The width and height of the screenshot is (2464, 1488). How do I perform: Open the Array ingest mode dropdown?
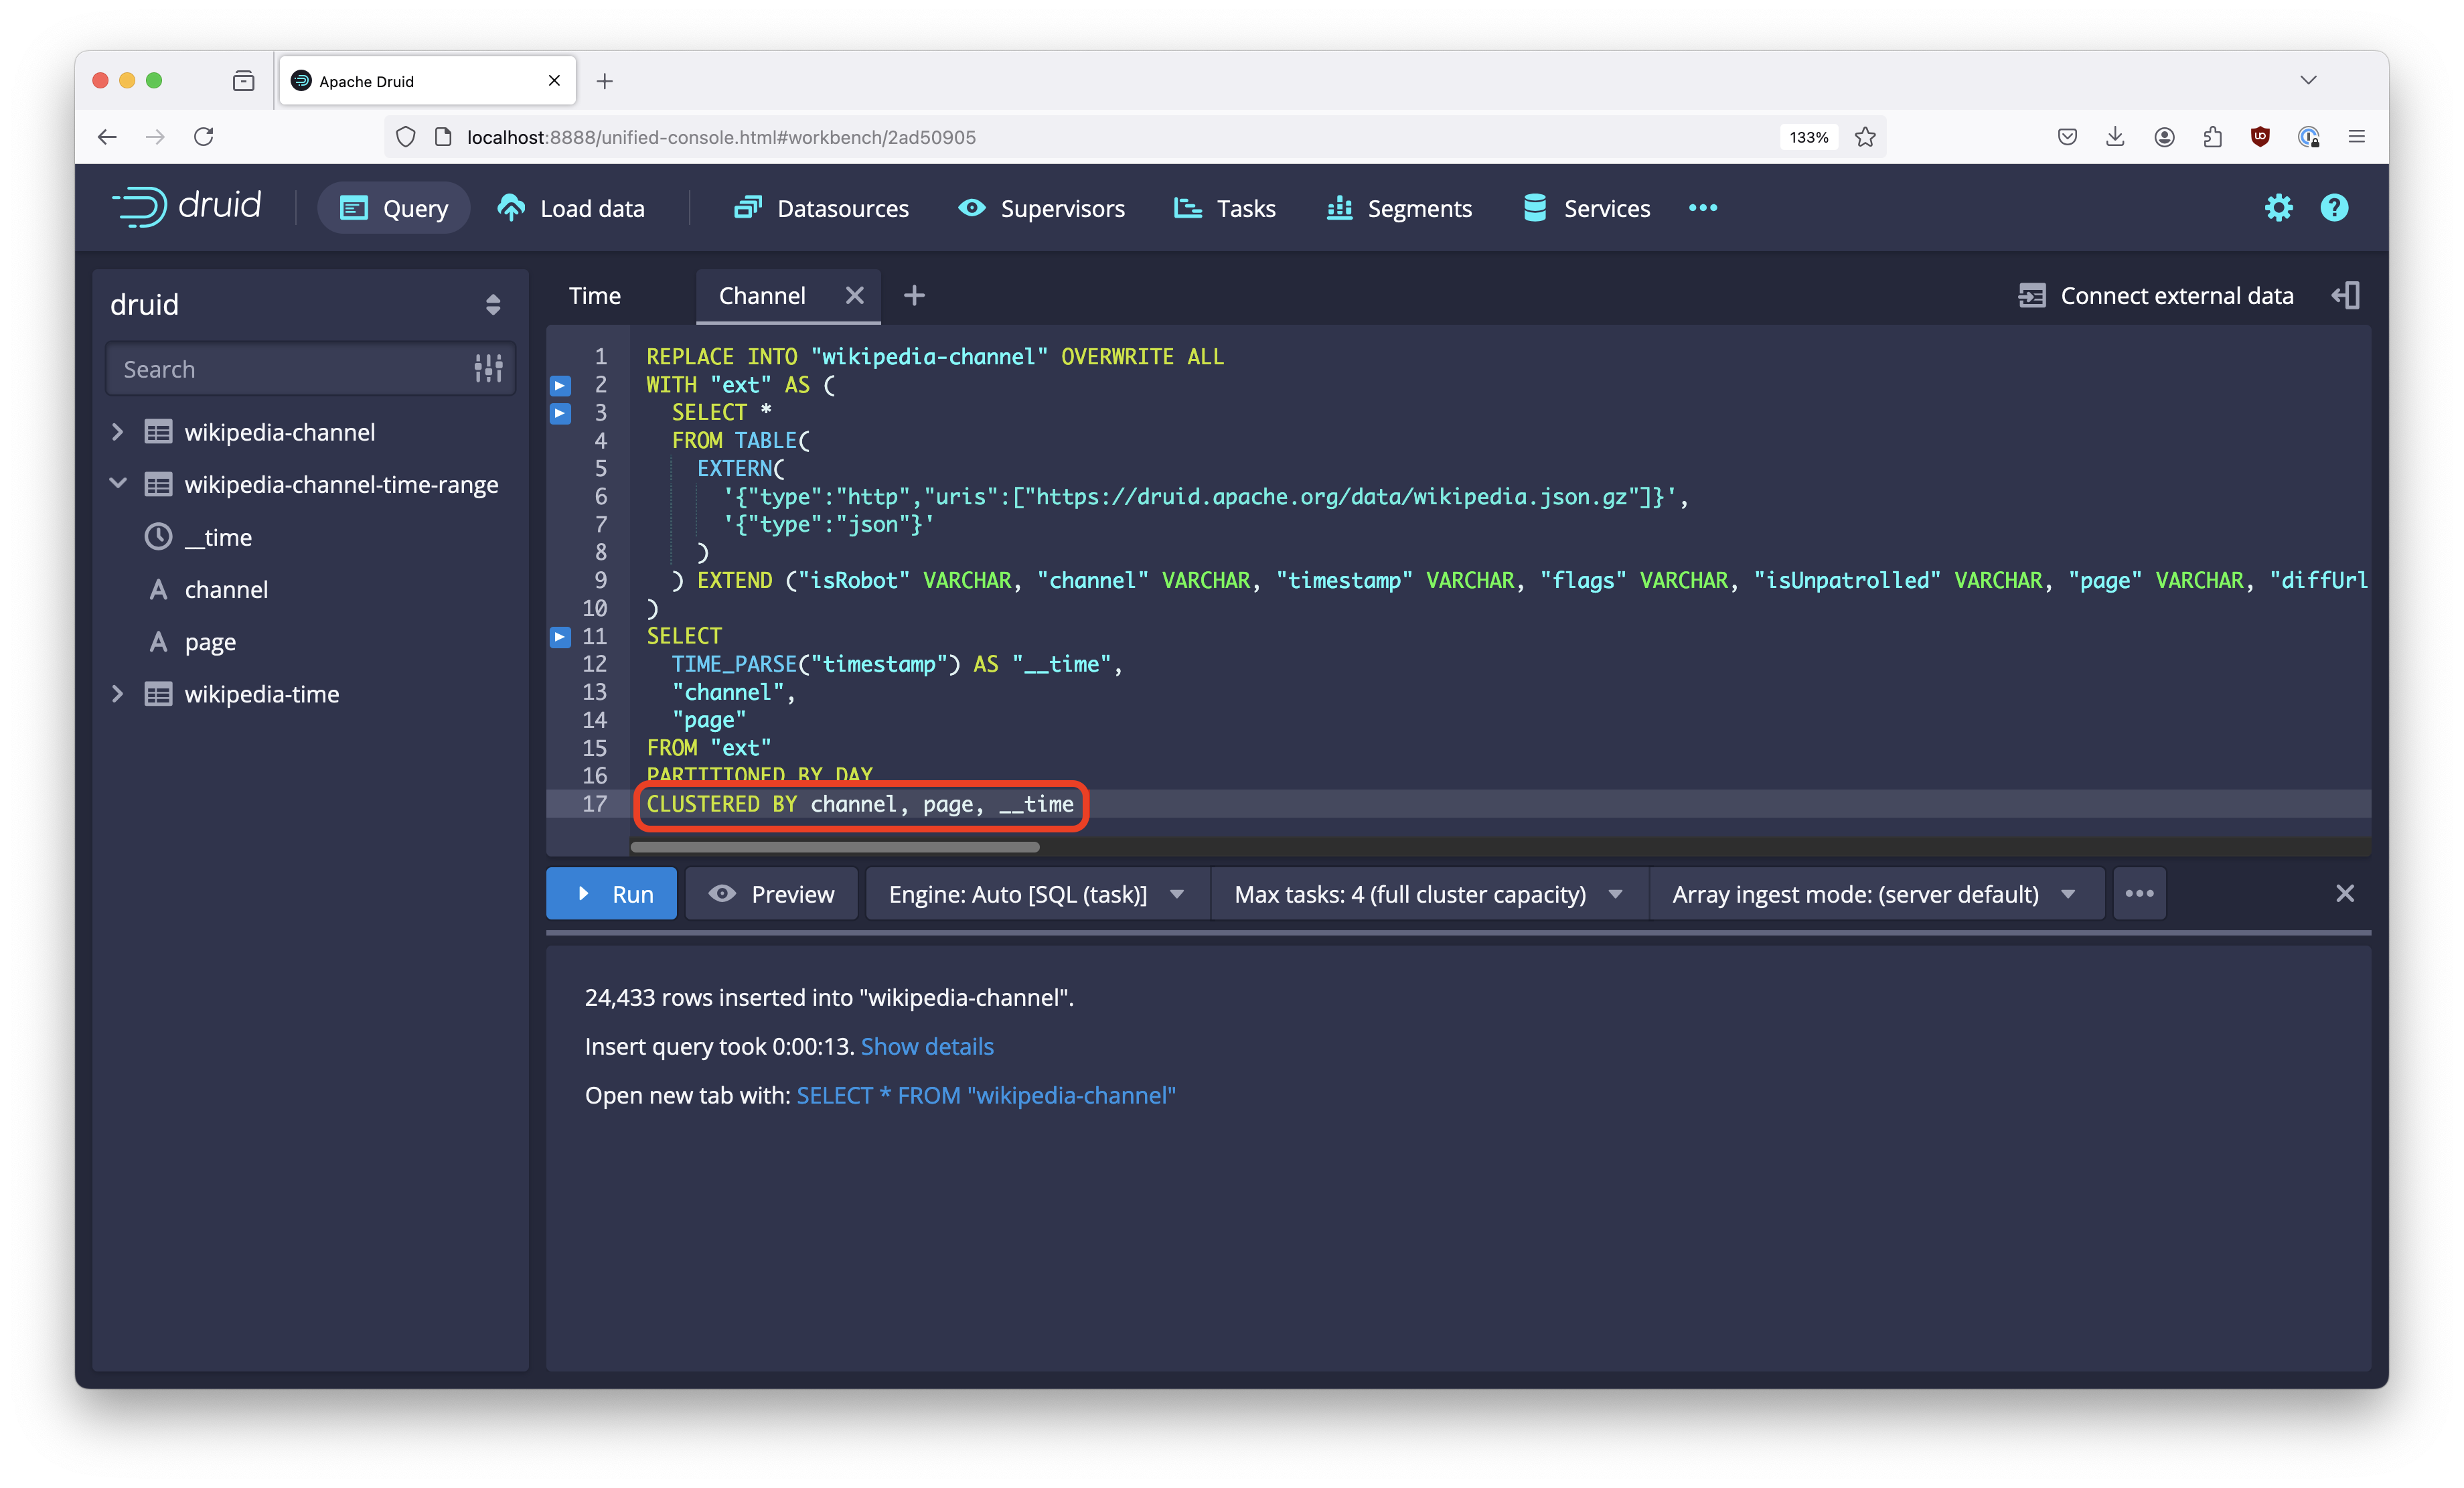pyautogui.click(x=2069, y=893)
